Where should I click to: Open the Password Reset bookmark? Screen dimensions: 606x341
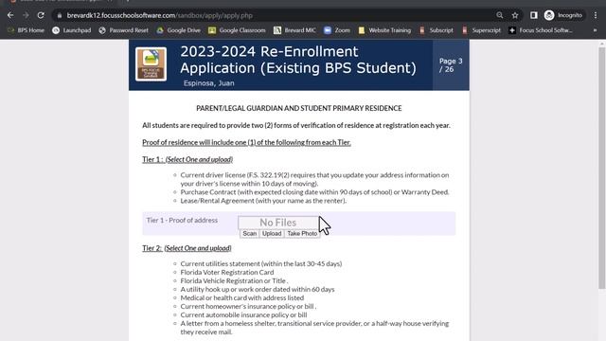point(124,30)
